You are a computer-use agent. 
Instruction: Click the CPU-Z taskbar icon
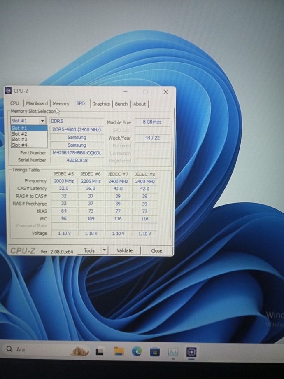pyautogui.click(x=191, y=352)
